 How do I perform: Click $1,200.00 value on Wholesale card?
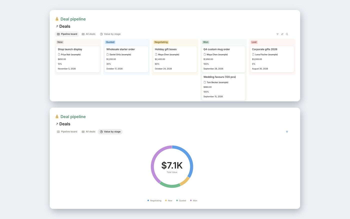[111, 59]
